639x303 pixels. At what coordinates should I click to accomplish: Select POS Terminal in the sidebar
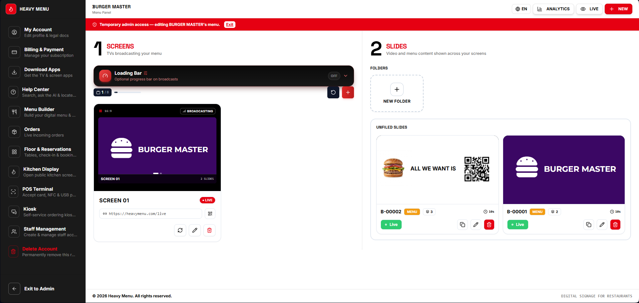pos(43,192)
